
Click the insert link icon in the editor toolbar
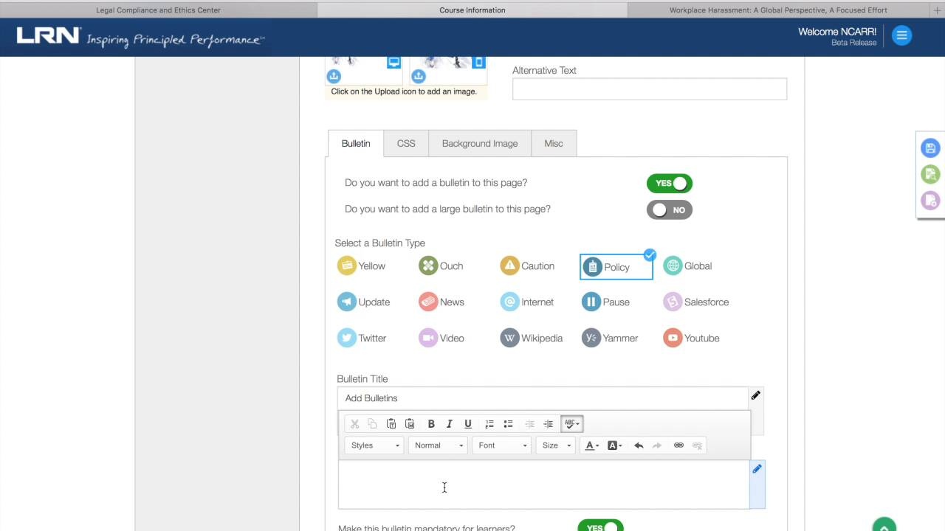click(x=678, y=445)
